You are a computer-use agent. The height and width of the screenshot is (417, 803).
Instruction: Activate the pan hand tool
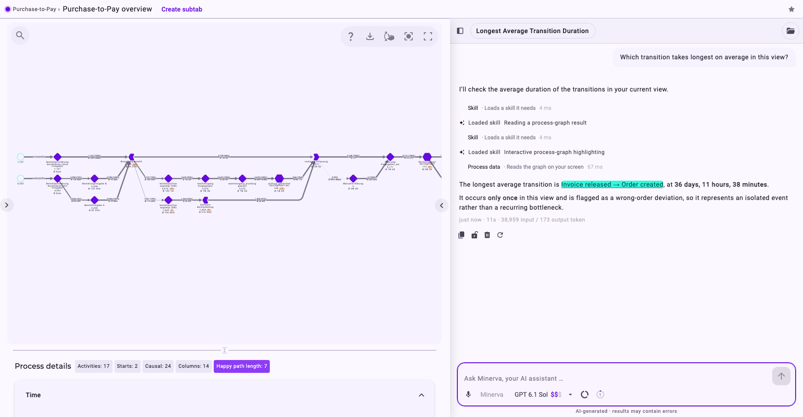(x=389, y=36)
